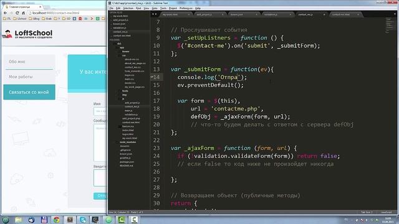Screen dimensions: 399x224
Task: Collapse the 'app' folder in sidebar
Action: [x=122, y=47]
